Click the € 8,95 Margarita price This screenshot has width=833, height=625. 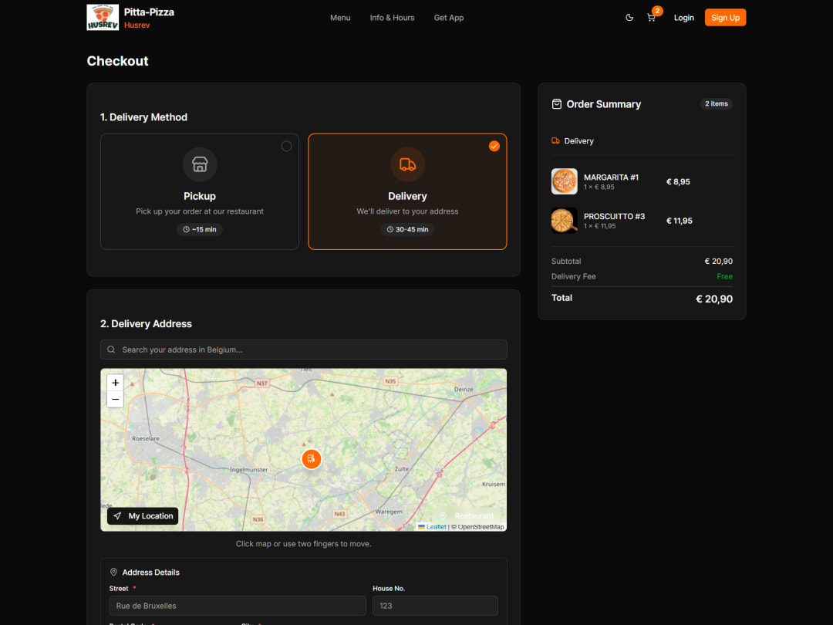tap(678, 182)
